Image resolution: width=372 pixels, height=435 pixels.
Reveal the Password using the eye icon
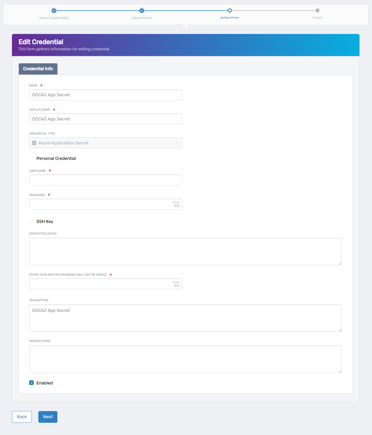176,206
